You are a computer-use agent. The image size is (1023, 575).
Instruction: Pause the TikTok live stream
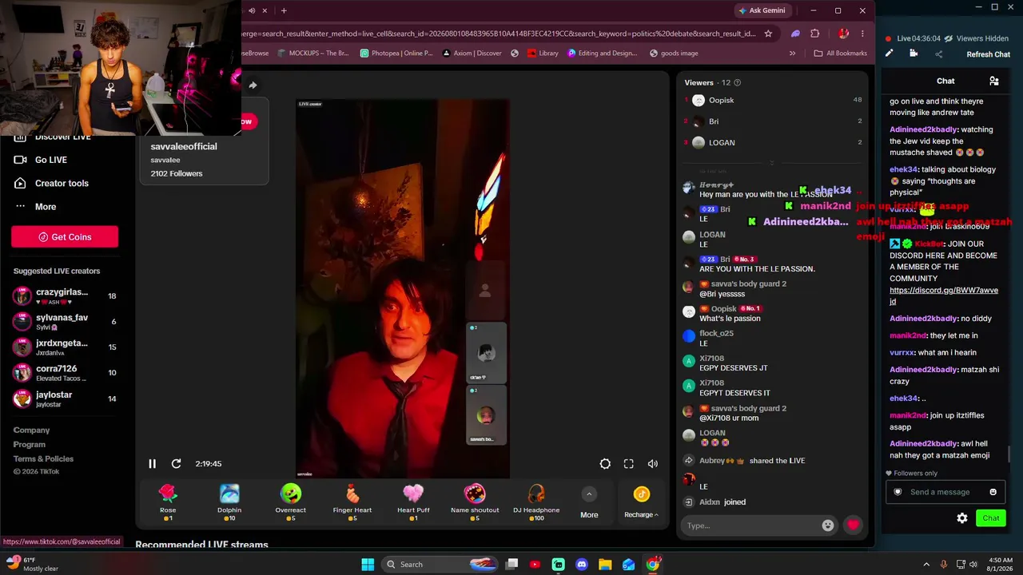point(152,464)
